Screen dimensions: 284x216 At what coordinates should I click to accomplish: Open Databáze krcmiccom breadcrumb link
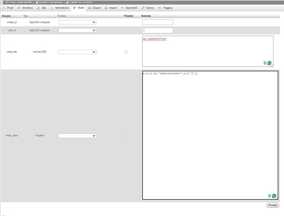pyautogui.click(x=50, y=2)
